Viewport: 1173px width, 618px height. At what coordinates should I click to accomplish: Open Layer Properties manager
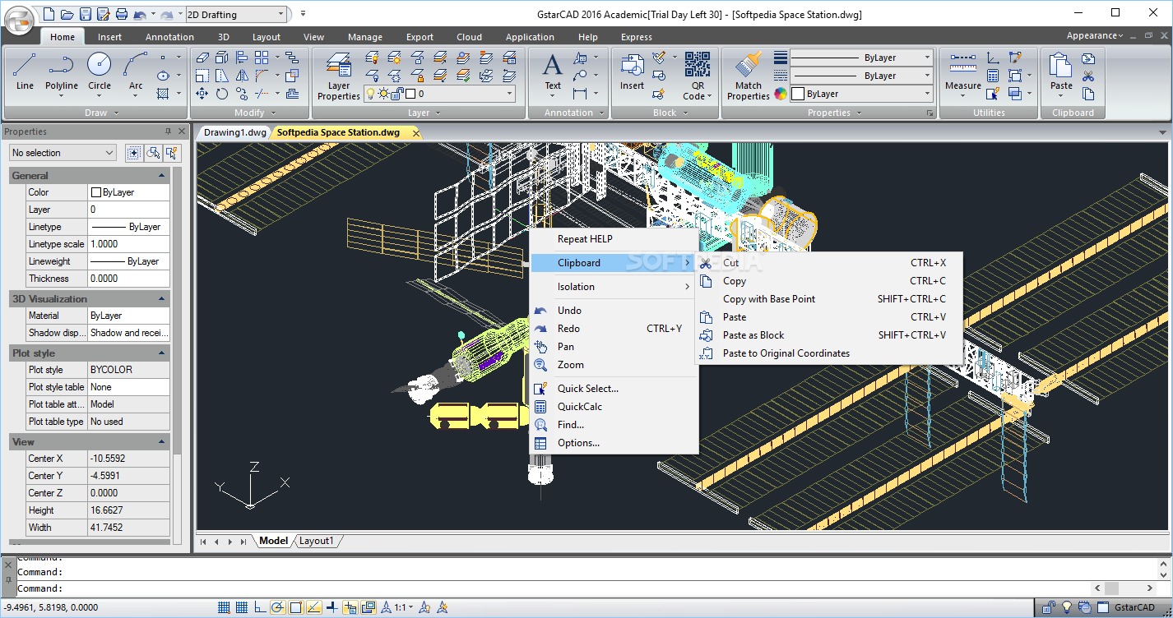point(339,76)
